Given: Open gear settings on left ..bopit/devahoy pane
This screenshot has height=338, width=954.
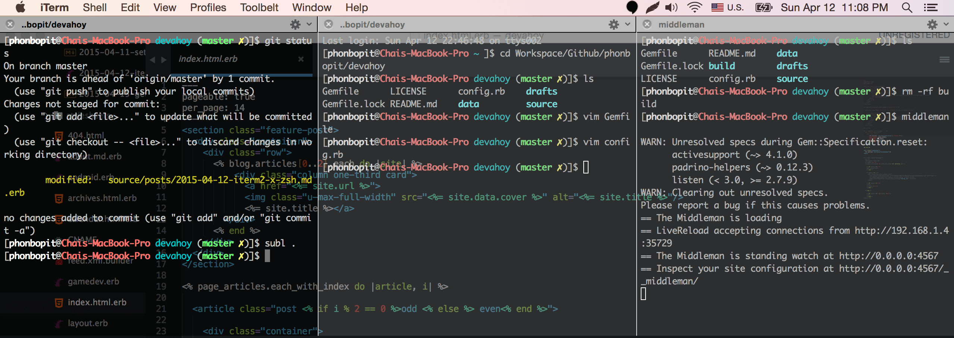Looking at the screenshot, I should (295, 25).
